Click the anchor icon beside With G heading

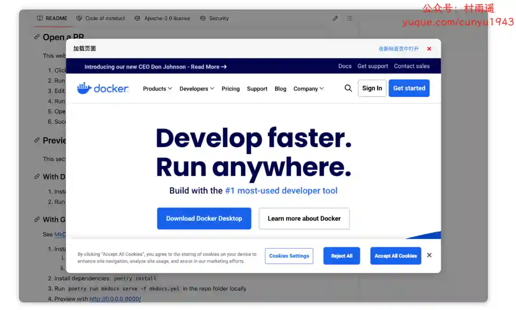(x=37, y=219)
